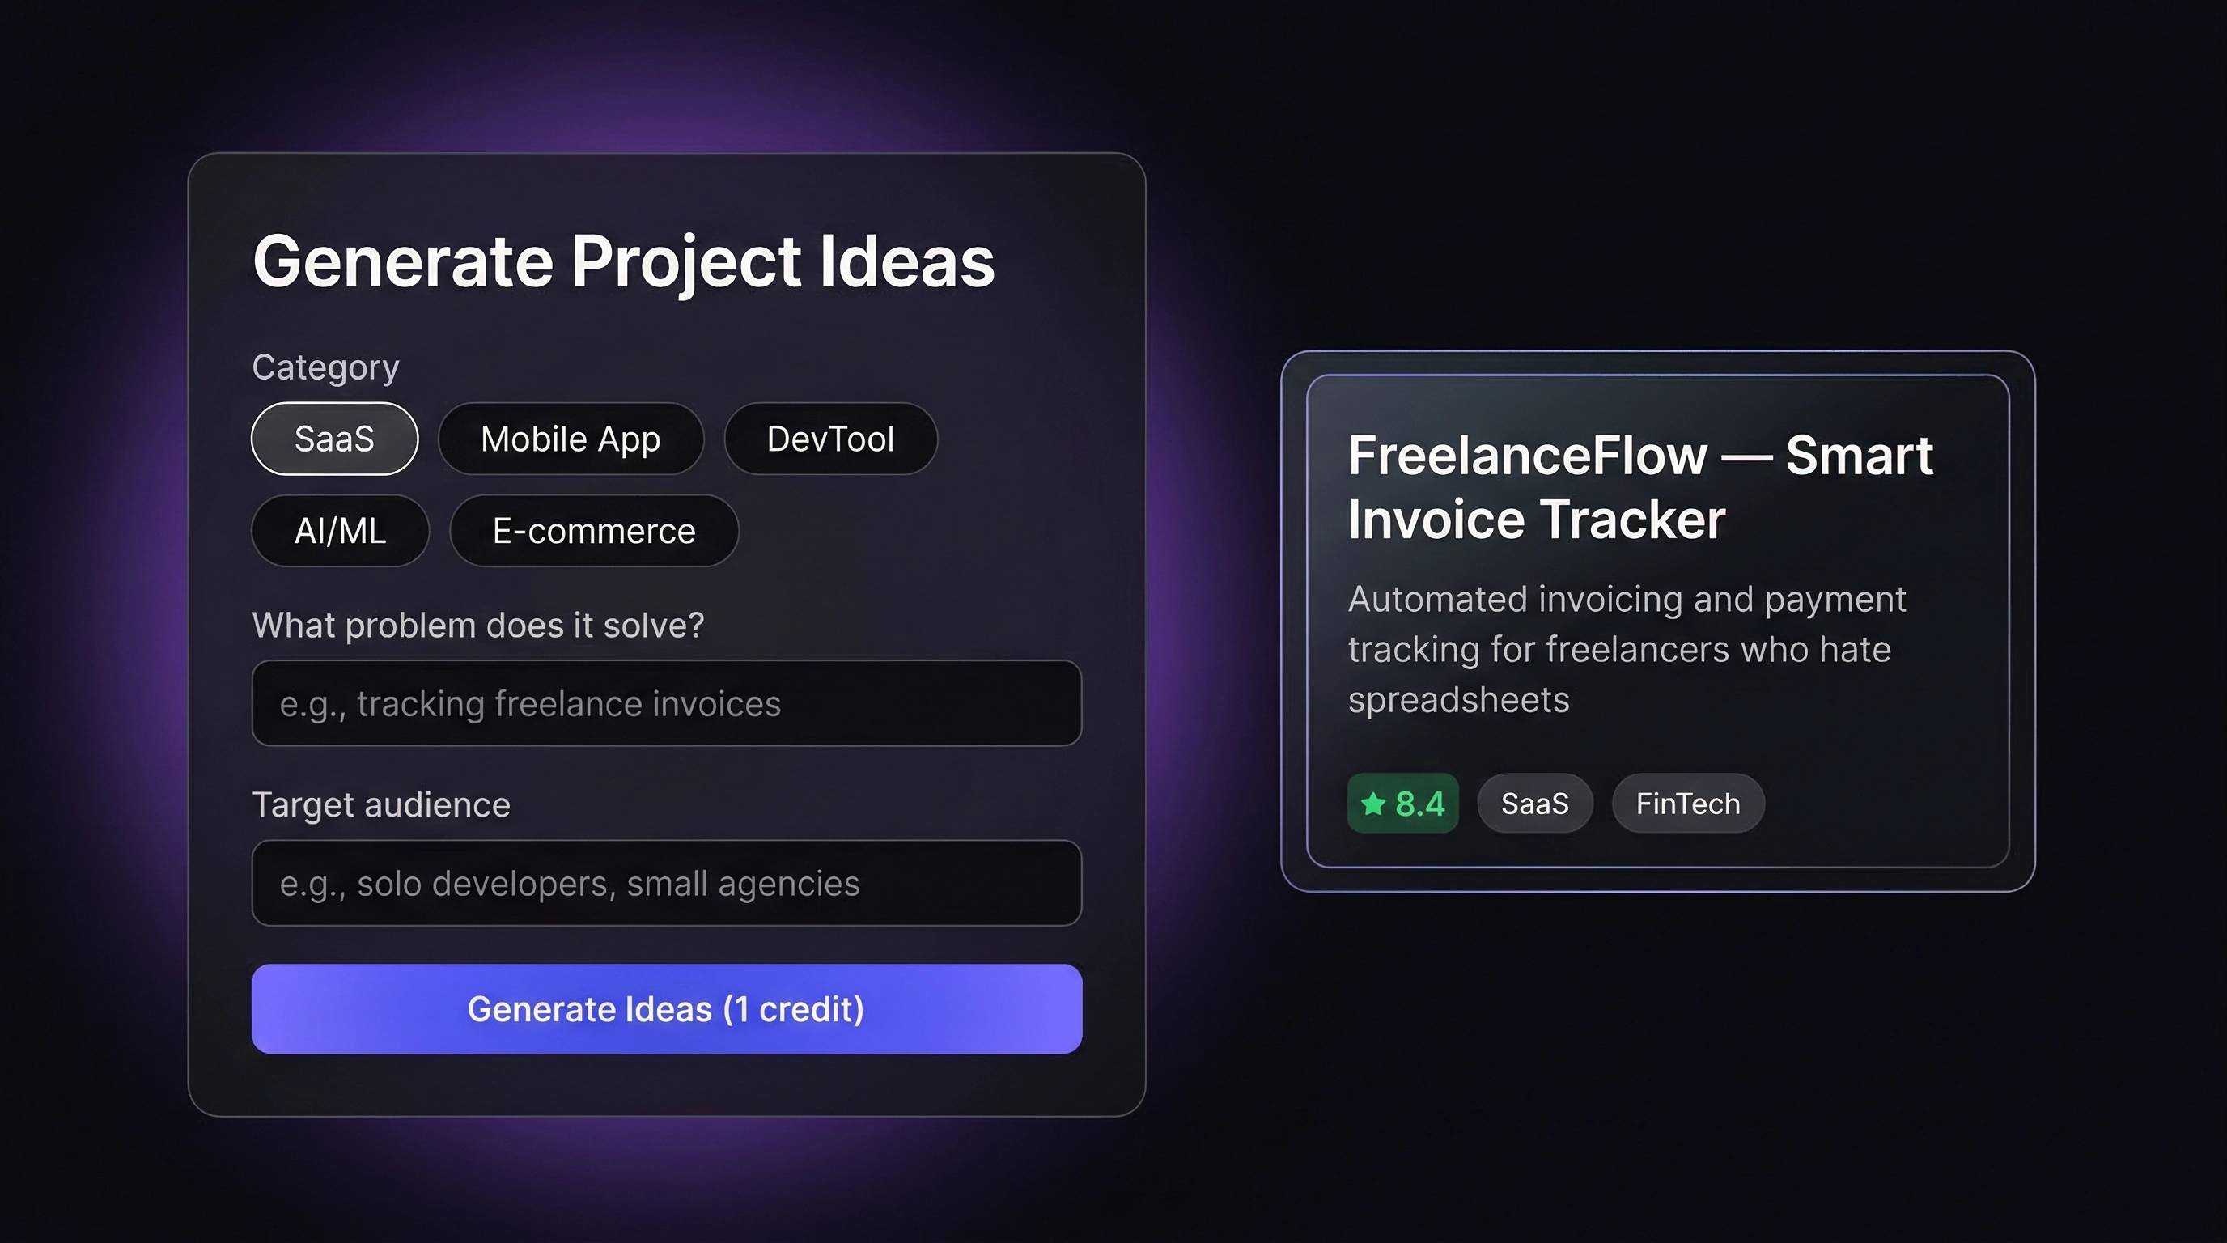The height and width of the screenshot is (1243, 2227).
Task: Click the Generate Project Ideas heading
Action: (x=623, y=261)
